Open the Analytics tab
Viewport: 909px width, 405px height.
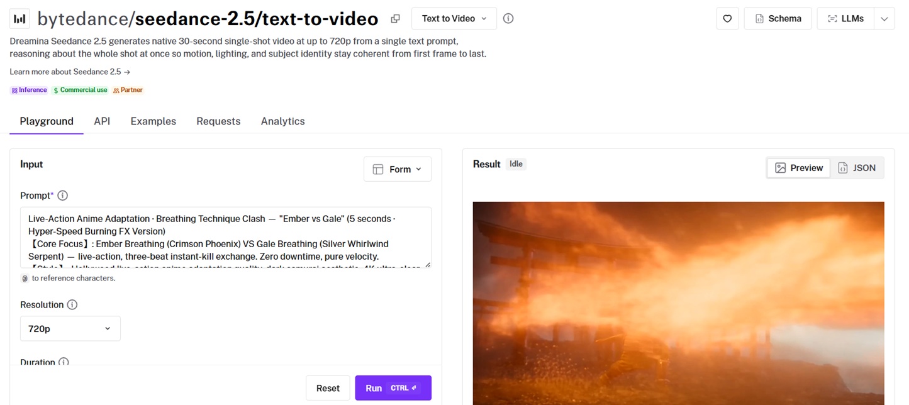click(x=282, y=121)
